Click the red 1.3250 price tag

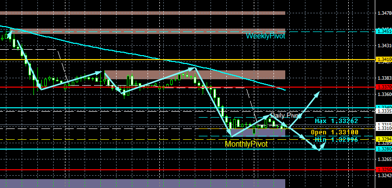click(384, 169)
